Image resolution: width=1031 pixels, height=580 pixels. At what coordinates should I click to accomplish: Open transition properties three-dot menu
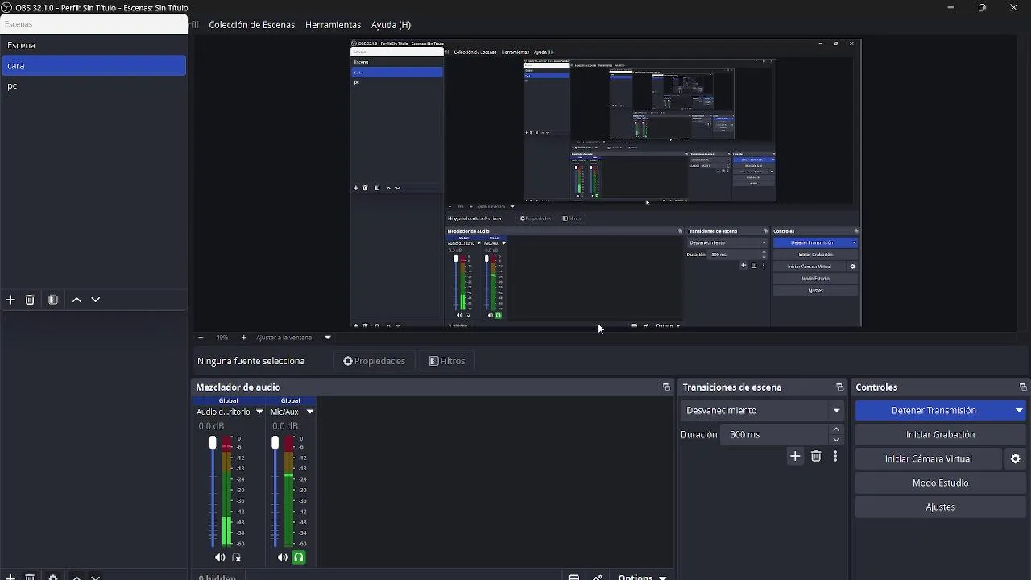point(835,457)
